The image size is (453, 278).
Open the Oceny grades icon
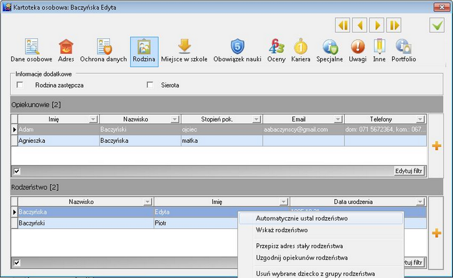coord(276,47)
